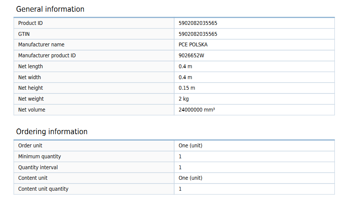Viewport: 346px width, 205px height.
Task: Select the 24000000 mm³ volume value
Action: point(197,110)
